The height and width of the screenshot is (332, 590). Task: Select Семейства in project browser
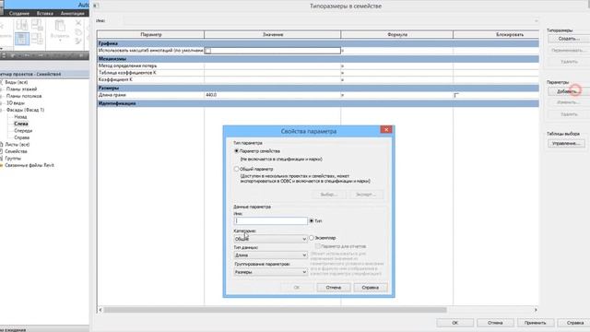point(17,151)
